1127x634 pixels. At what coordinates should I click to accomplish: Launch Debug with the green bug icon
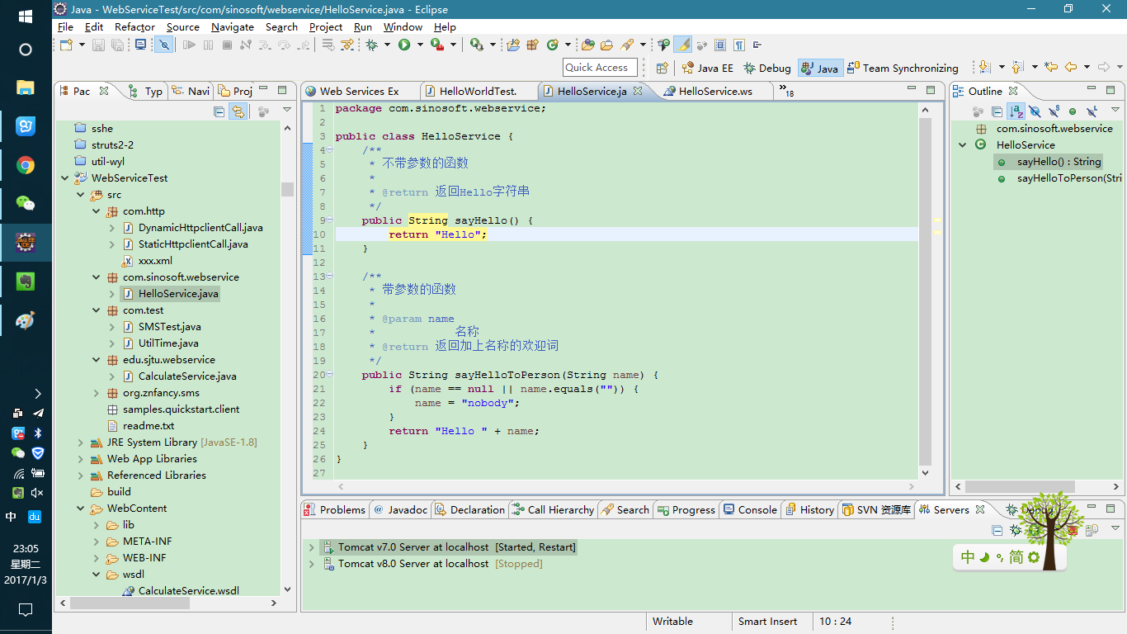371,45
